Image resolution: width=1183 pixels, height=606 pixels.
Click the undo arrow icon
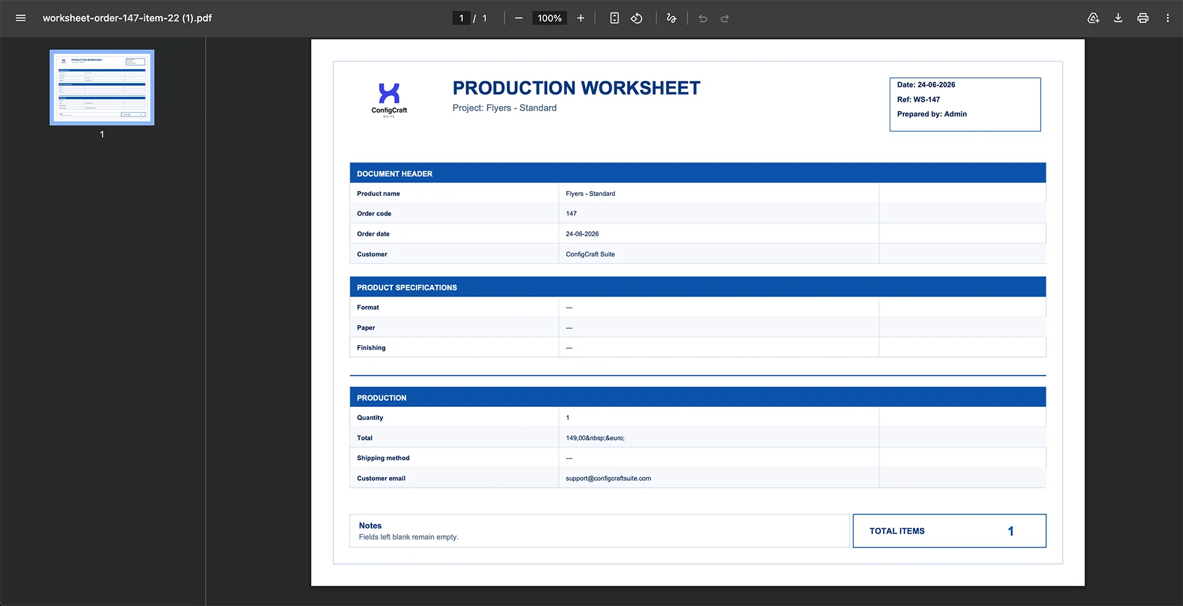703,18
